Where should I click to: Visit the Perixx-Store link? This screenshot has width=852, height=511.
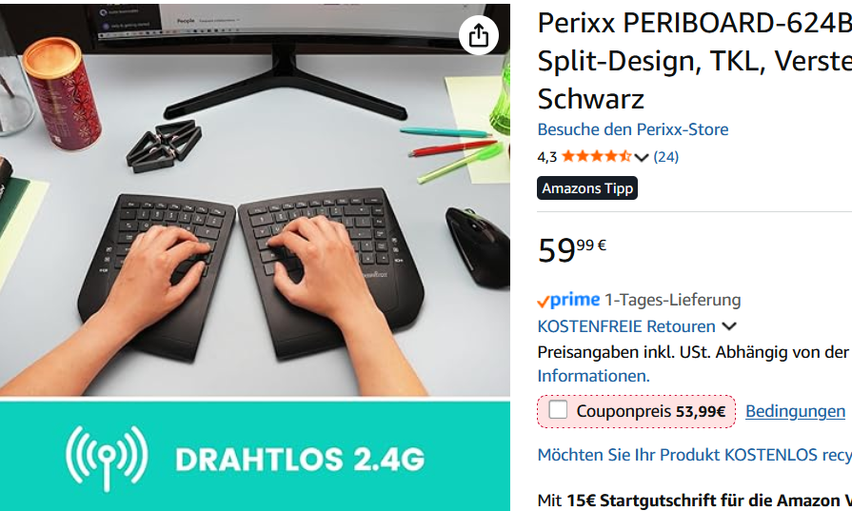pos(632,129)
